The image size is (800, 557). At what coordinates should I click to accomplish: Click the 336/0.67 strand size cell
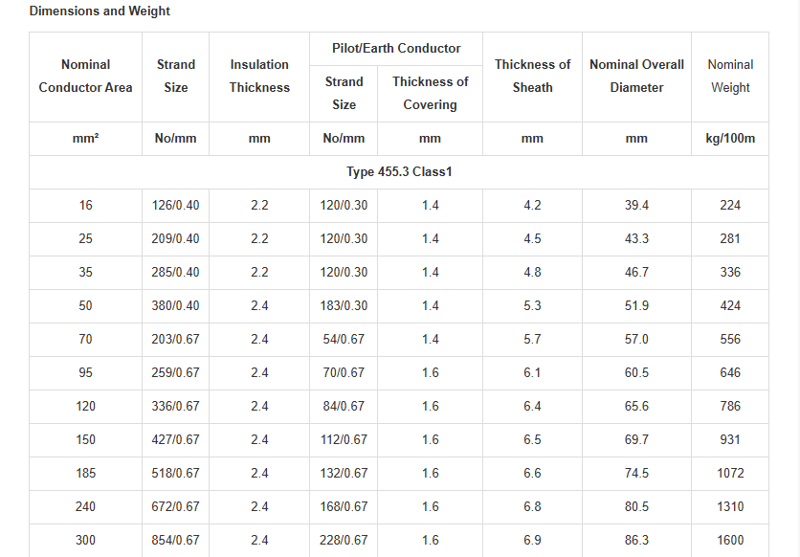175,407
